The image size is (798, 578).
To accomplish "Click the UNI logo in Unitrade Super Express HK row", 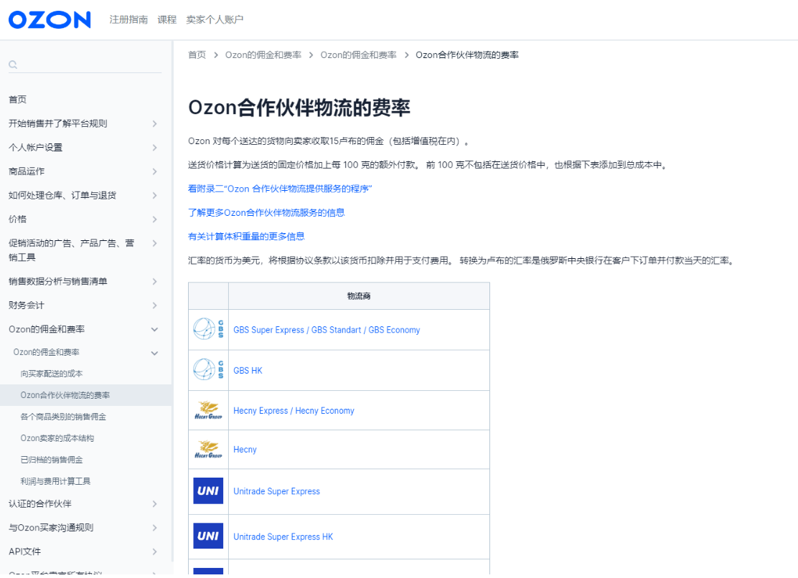I will 207,536.
